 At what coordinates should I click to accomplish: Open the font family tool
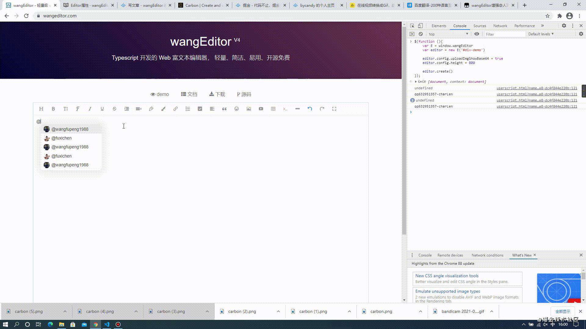[x=78, y=109]
